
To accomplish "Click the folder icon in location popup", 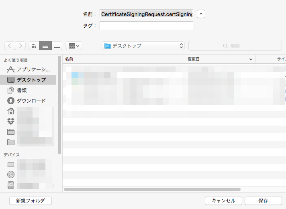I will 107,46.
